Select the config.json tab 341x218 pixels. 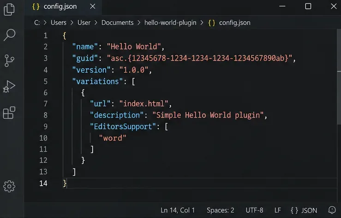[x=63, y=7]
